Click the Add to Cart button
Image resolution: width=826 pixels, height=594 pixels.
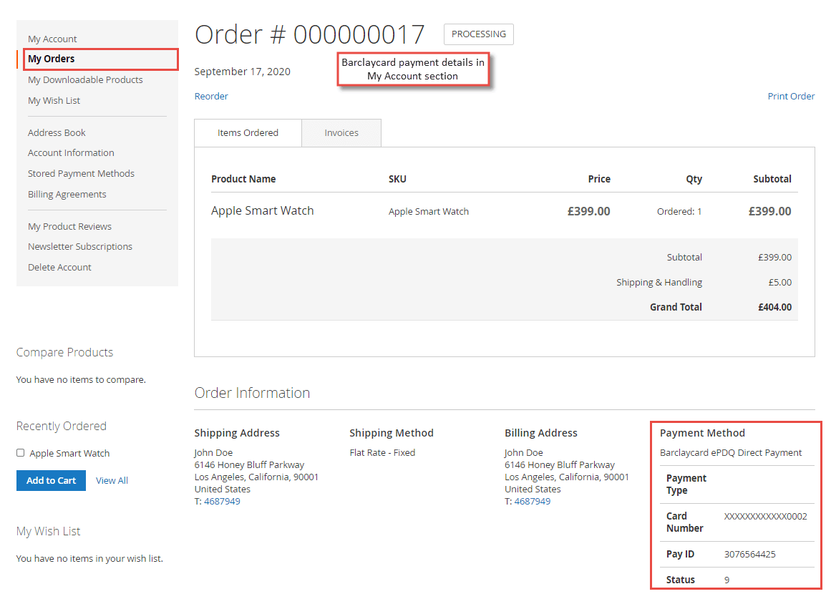point(51,480)
